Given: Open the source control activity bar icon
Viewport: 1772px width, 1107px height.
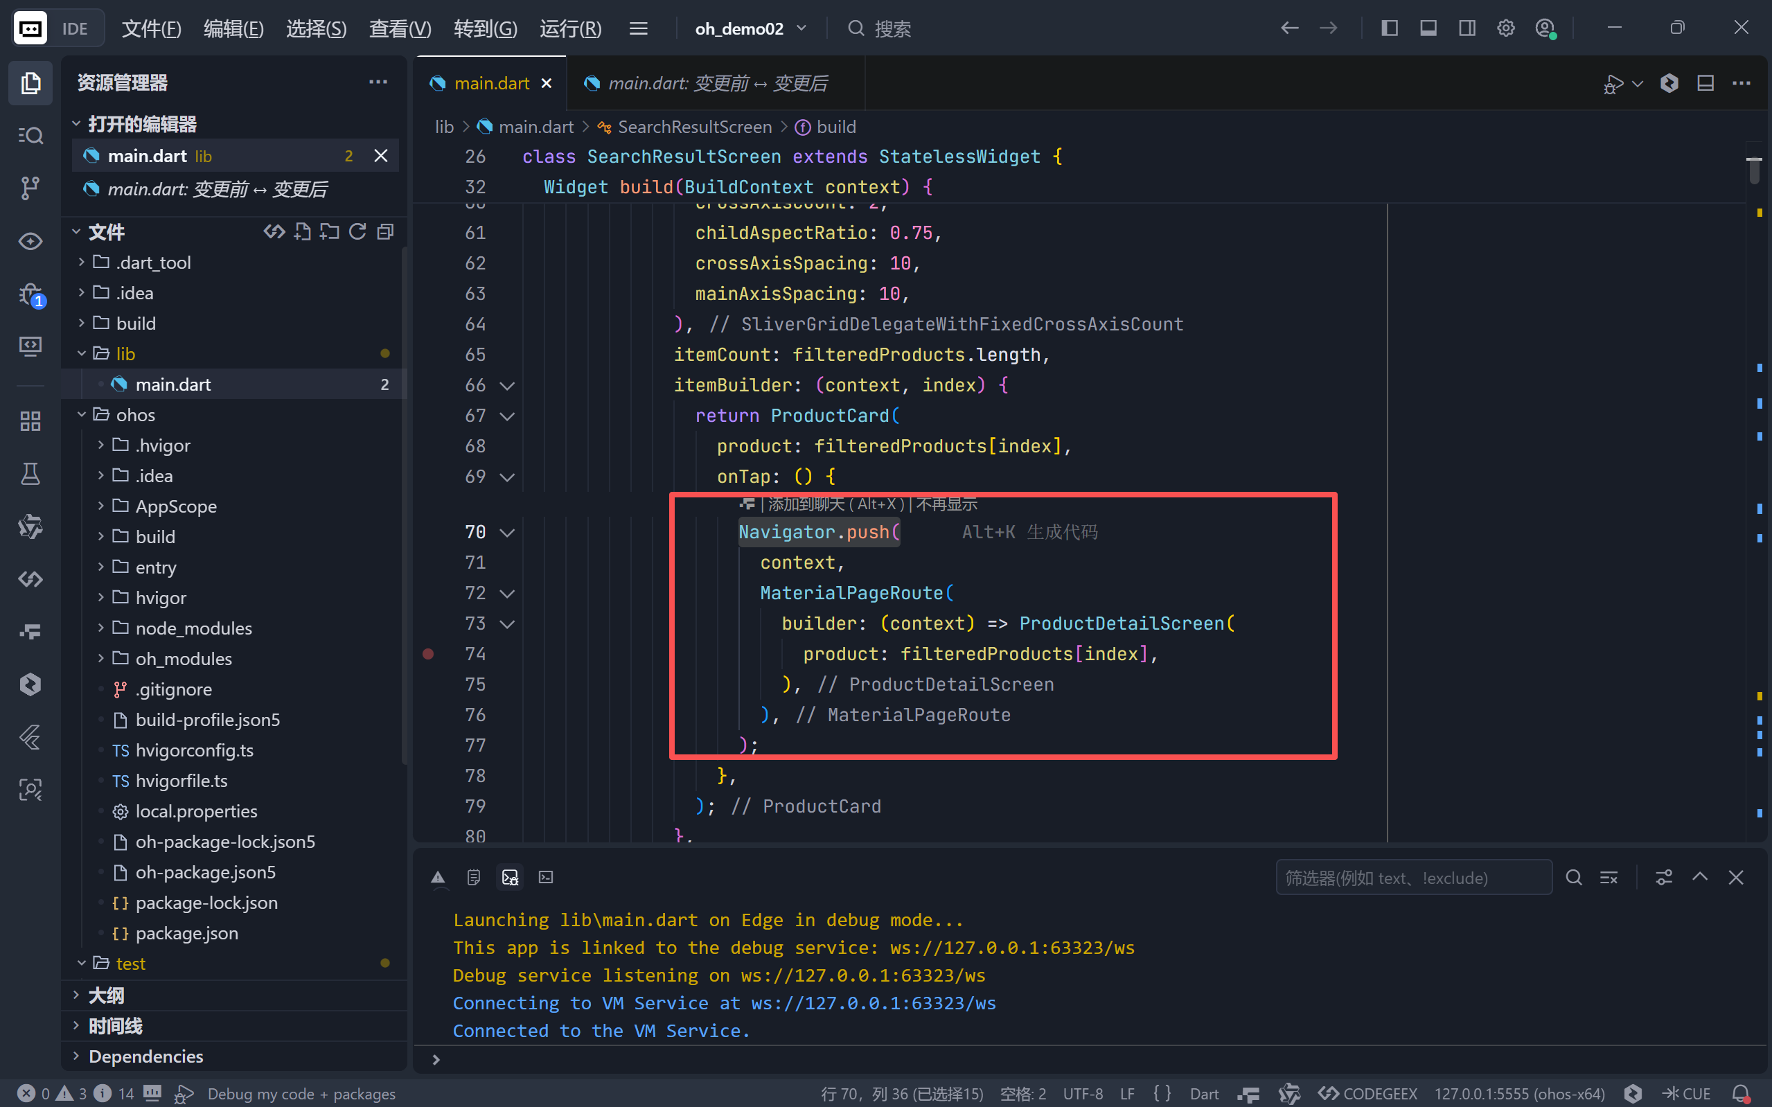Looking at the screenshot, I should 30,188.
